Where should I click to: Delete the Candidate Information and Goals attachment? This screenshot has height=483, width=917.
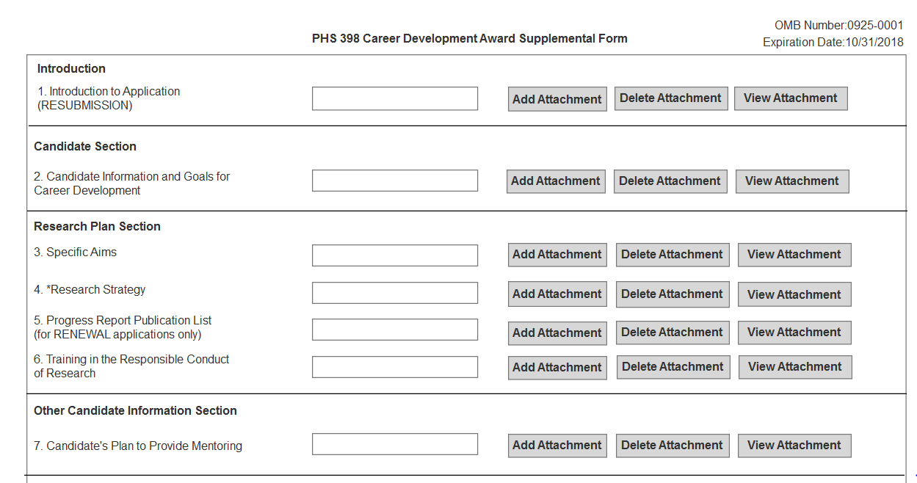[670, 181]
